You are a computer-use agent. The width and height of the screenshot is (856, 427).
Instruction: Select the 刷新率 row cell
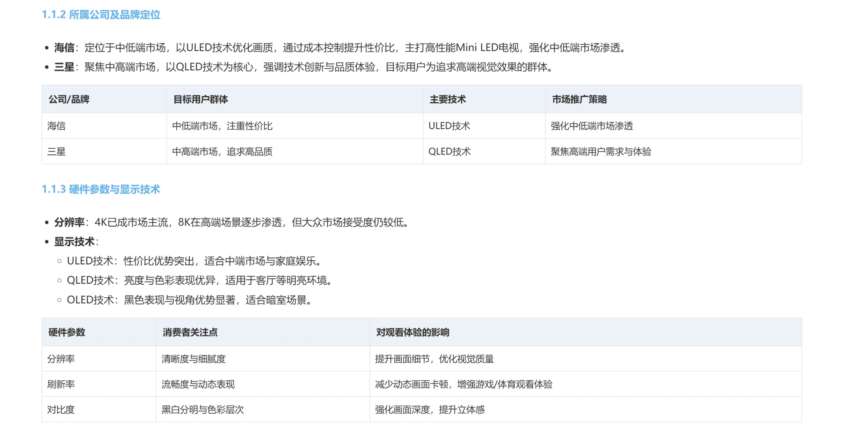click(x=61, y=384)
